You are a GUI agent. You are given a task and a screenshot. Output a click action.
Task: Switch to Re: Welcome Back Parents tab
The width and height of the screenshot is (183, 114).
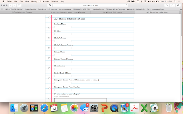pyautogui.click(x=113, y=12)
